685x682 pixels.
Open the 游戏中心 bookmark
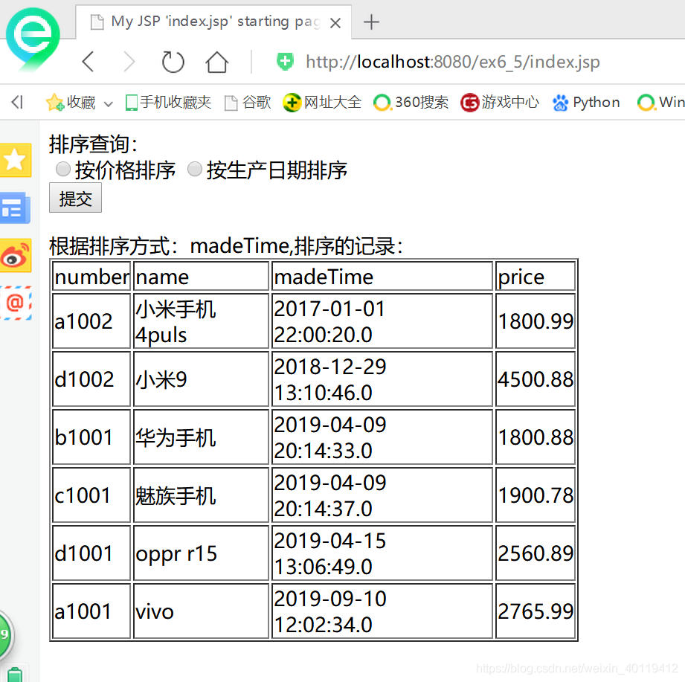500,102
